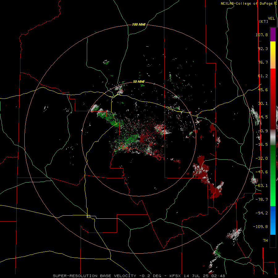Click the [KT] units label
This screenshot has width=278, height=278.
point(263,21)
